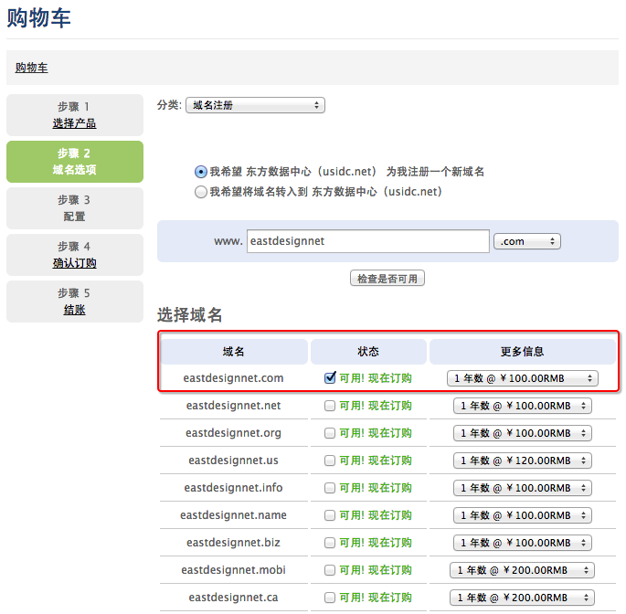Select the 步骤 2 域名选项 step
The width and height of the screenshot is (626, 614).
[x=75, y=162]
